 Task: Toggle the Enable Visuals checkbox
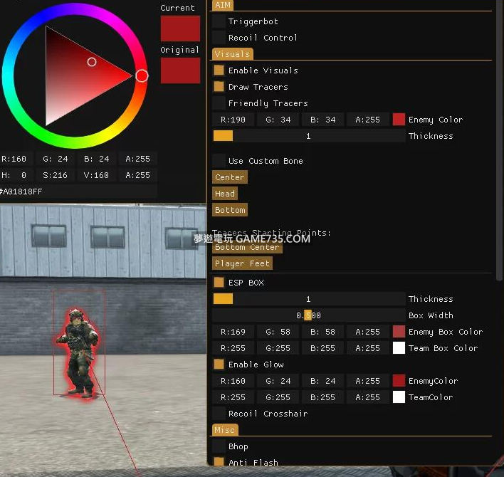[219, 70]
